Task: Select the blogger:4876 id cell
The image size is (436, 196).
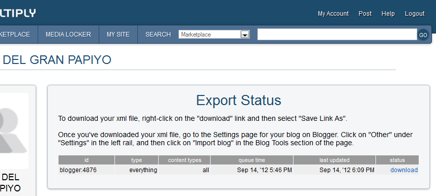Action: (x=86, y=170)
